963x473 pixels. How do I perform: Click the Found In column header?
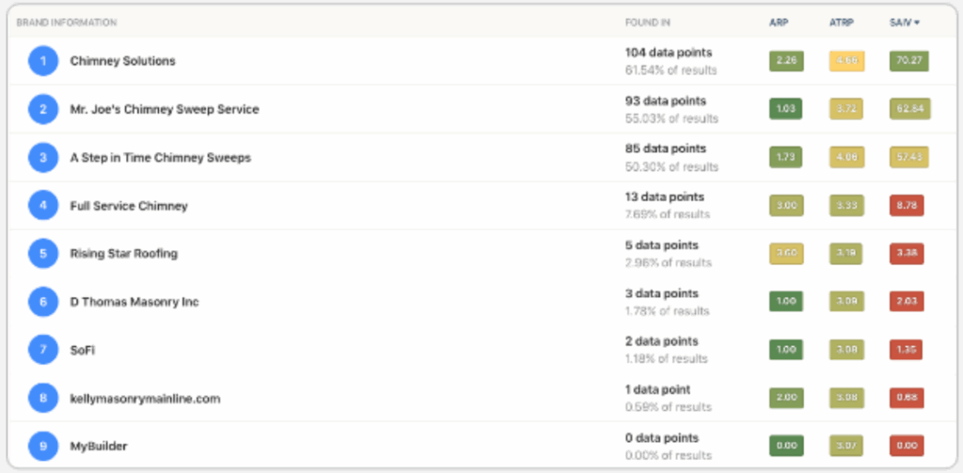coord(647,22)
